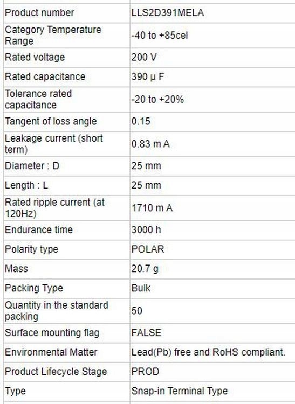Click the Snap-in Terminal Type value
295x404 pixels.
pos(180,391)
